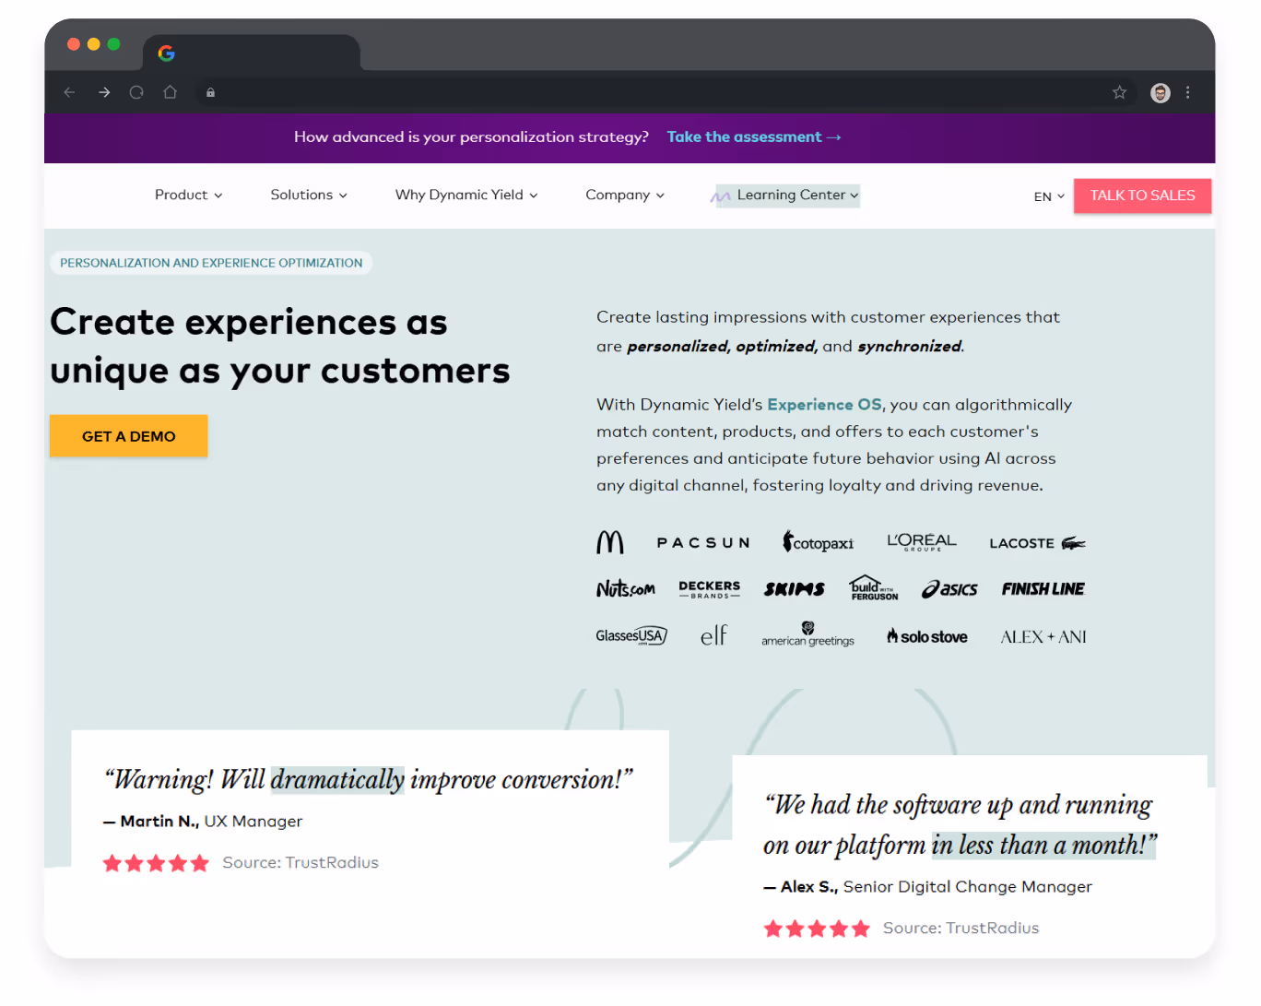Image resolution: width=1261 pixels, height=1006 pixels.
Task: Open the Experience OS link
Action: [x=824, y=405]
